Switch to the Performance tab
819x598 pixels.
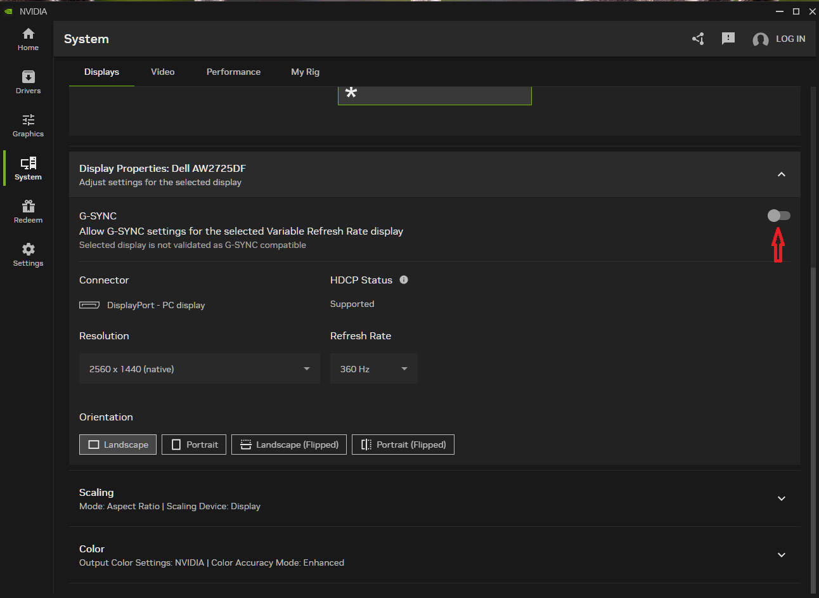pos(233,72)
